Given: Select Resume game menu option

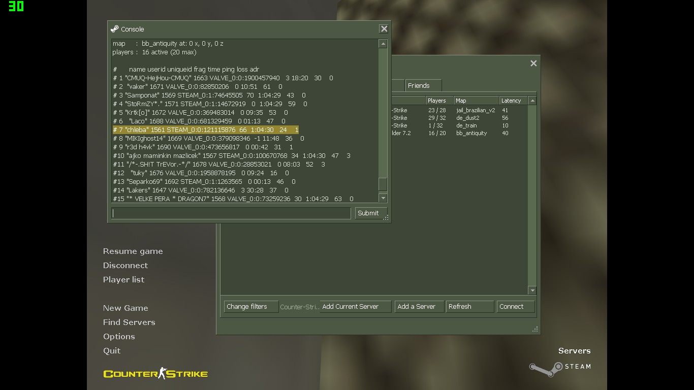Looking at the screenshot, I should (133, 251).
